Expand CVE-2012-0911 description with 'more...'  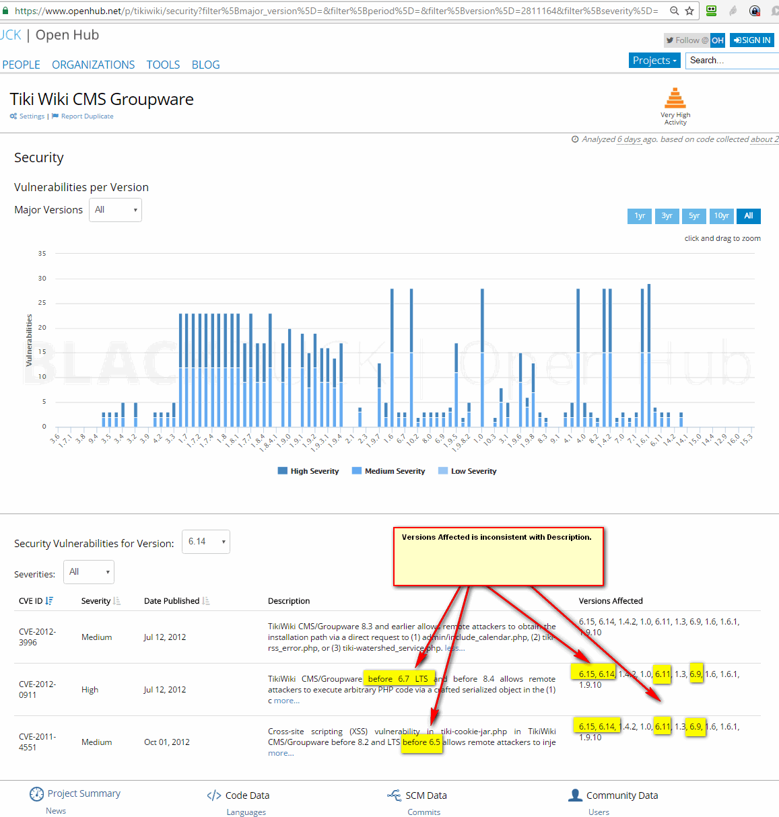tap(287, 701)
